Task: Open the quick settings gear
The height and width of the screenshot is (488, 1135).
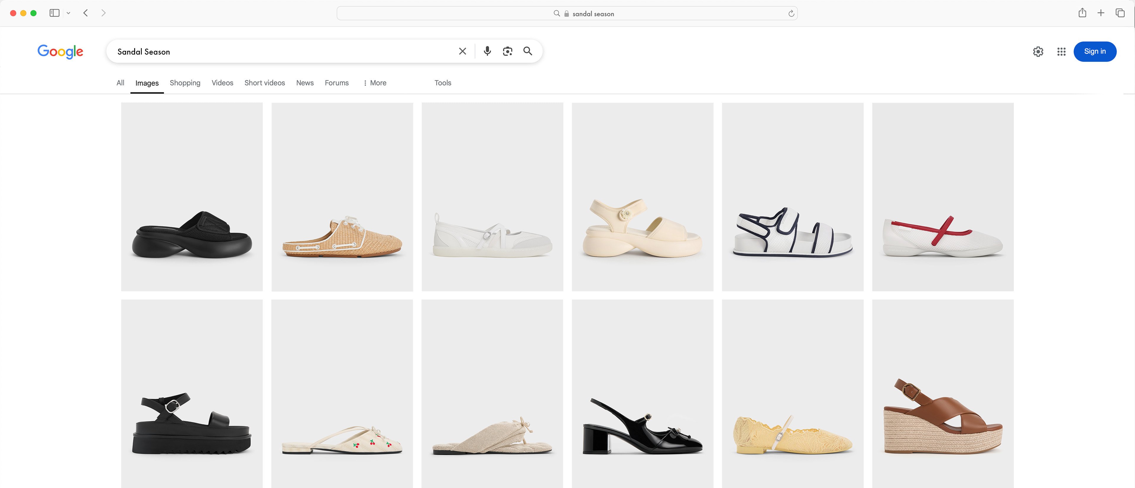Action: point(1038,51)
